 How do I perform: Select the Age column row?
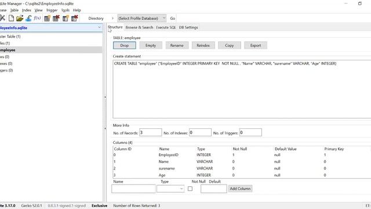(x=242, y=175)
